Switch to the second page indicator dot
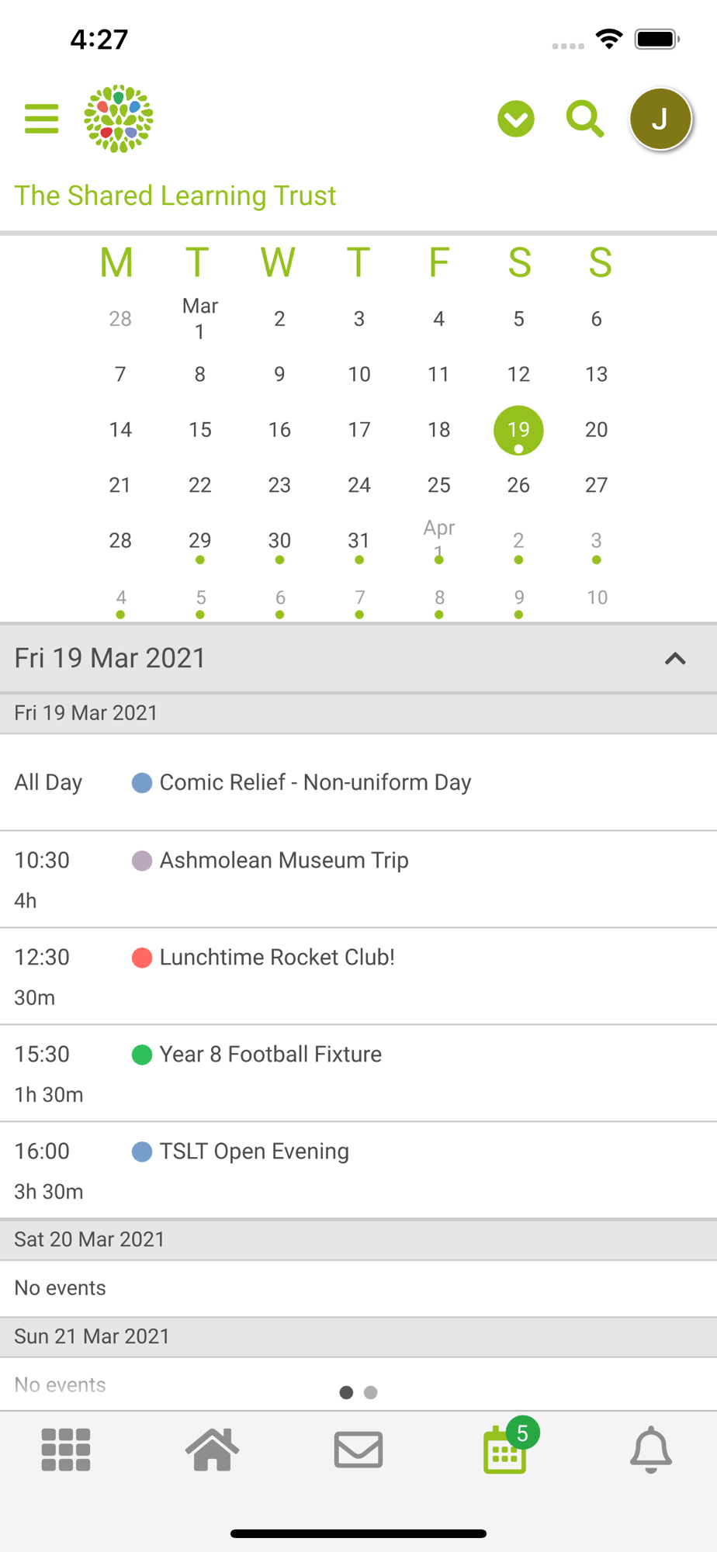Image resolution: width=717 pixels, height=1552 pixels. pos(371,1393)
